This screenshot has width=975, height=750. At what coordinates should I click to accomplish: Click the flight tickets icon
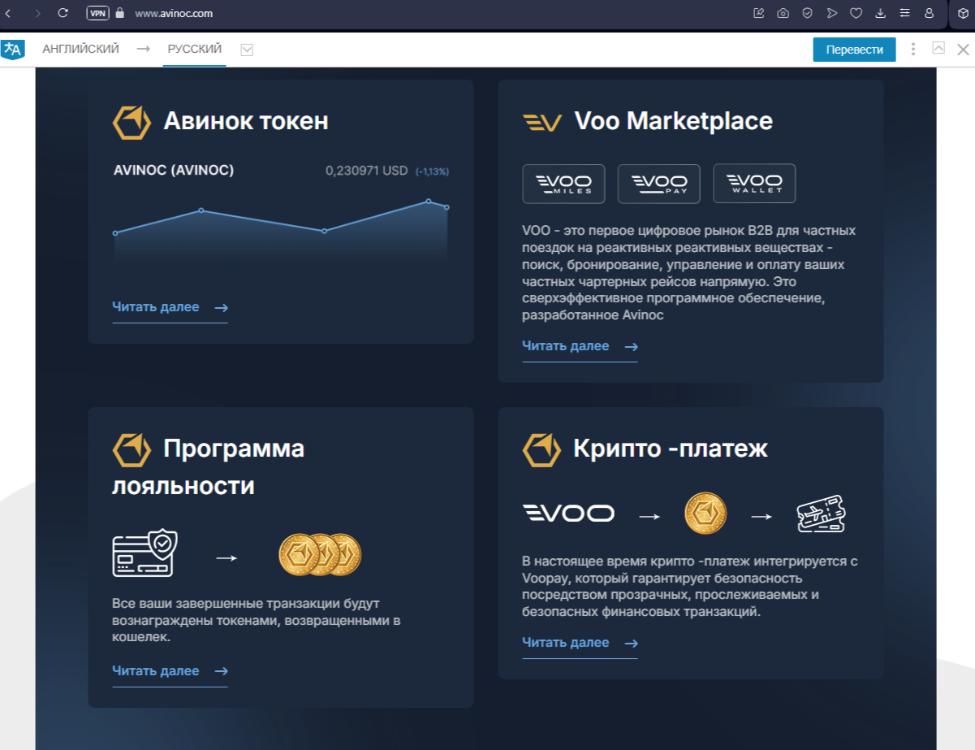[822, 514]
